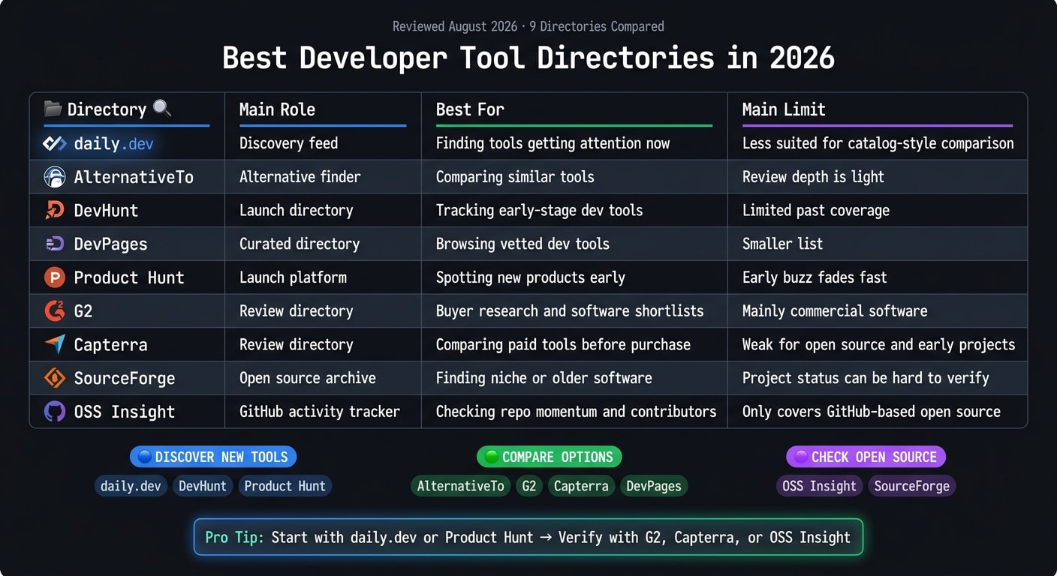The height and width of the screenshot is (576, 1057).
Task: Click the 'GitHub activity tracker' cell
Action: point(319,412)
